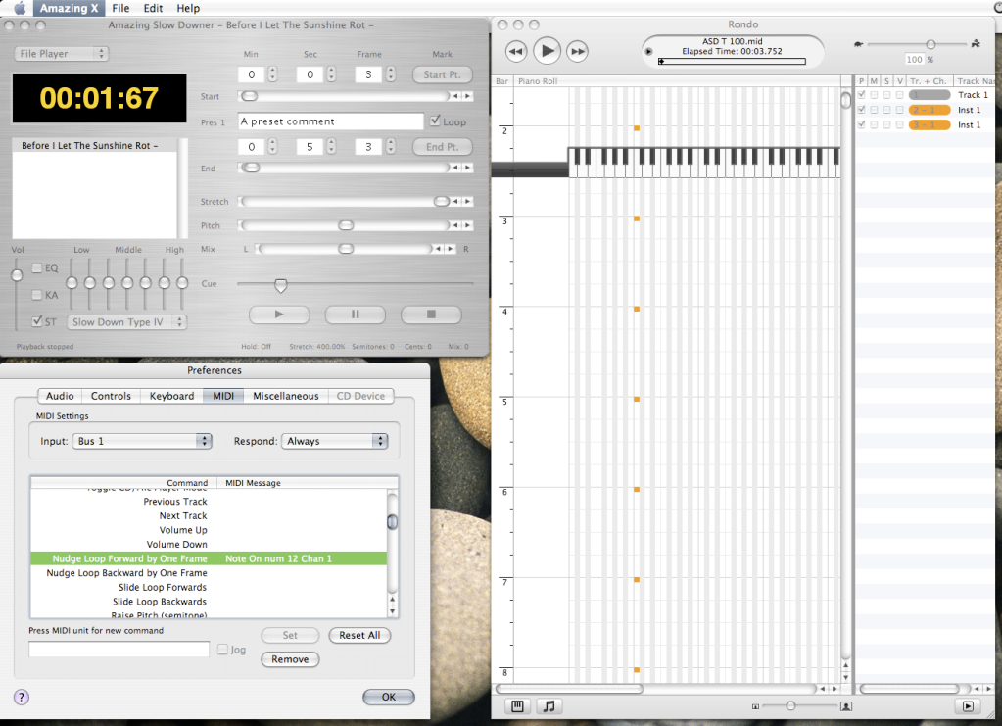Click the Start Pt. button
1002x726 pixels.
(x=442, y=74)
